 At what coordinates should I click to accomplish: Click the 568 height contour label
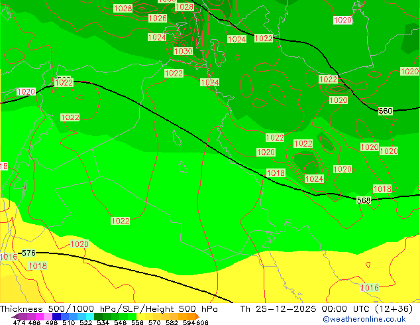[364, 200]
